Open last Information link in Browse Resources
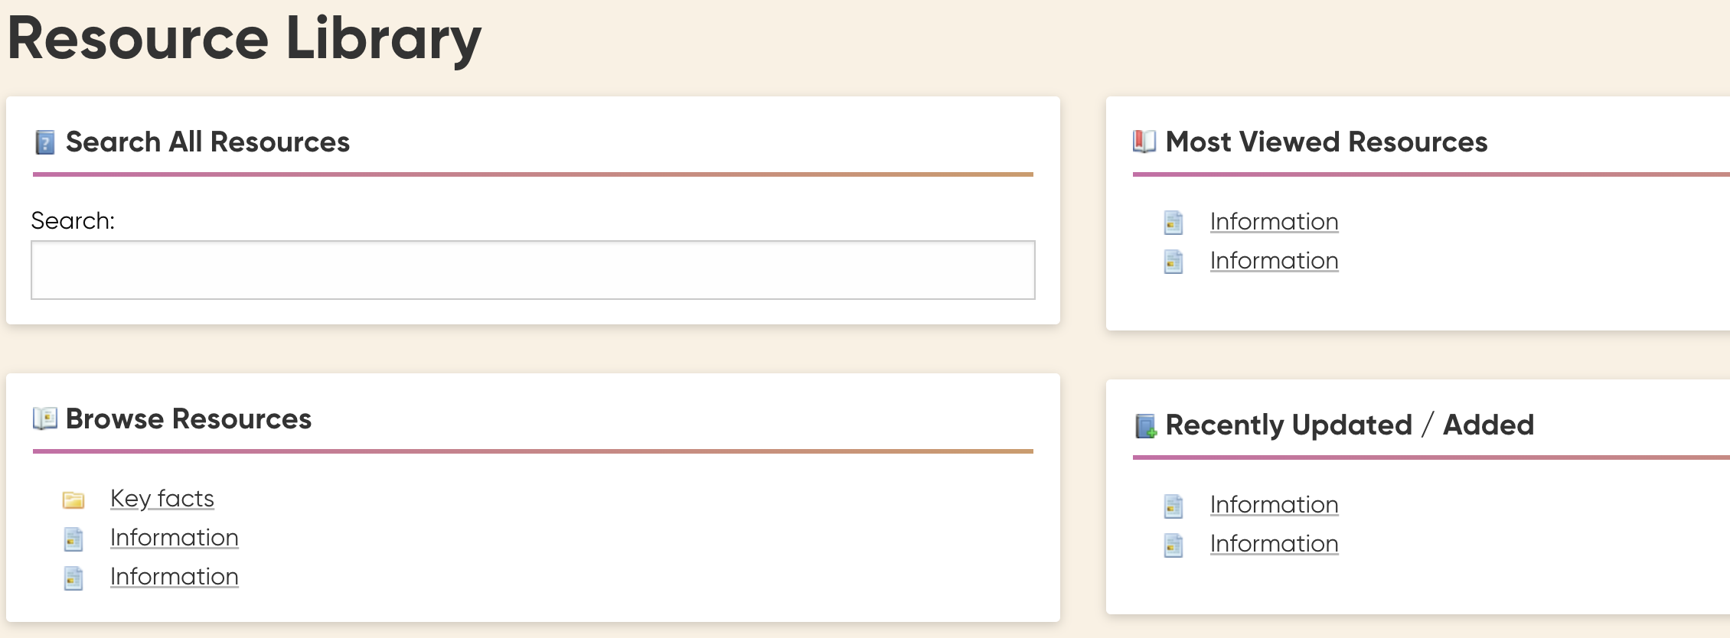 point(175,576)
